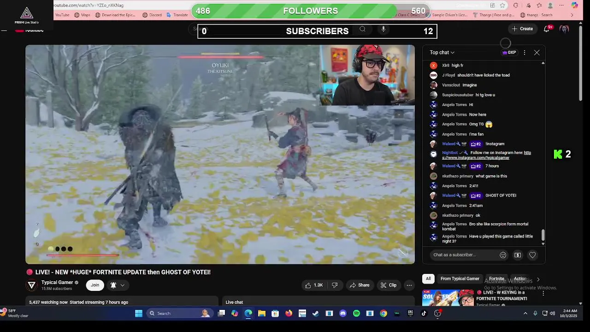Open the Discord bookmark
Image resolution: width=590 pixels, height=332 pixels.
tap(152, 15)
